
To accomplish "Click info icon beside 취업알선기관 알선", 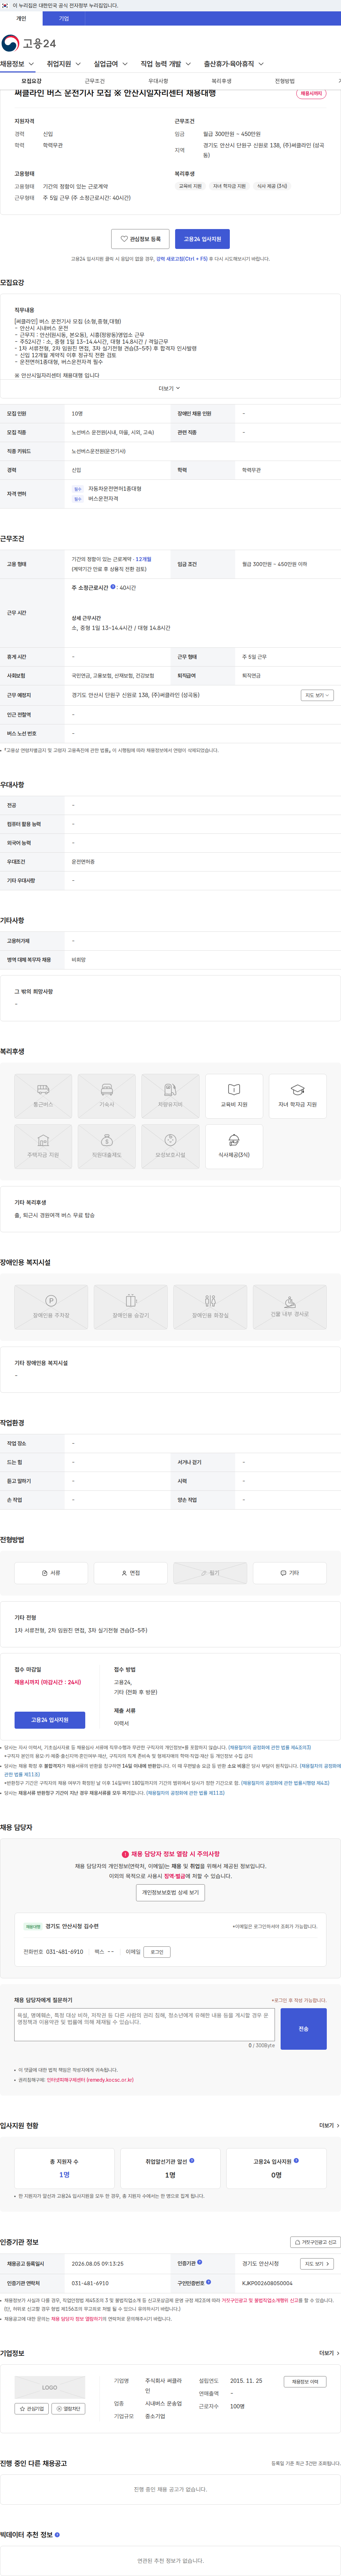I will tap(192, 2160).
